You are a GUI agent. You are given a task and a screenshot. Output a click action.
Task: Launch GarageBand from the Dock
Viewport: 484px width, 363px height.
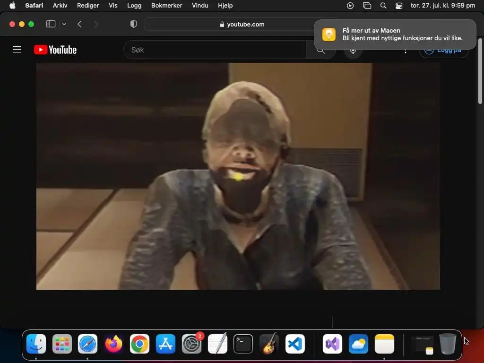(269, 344)
